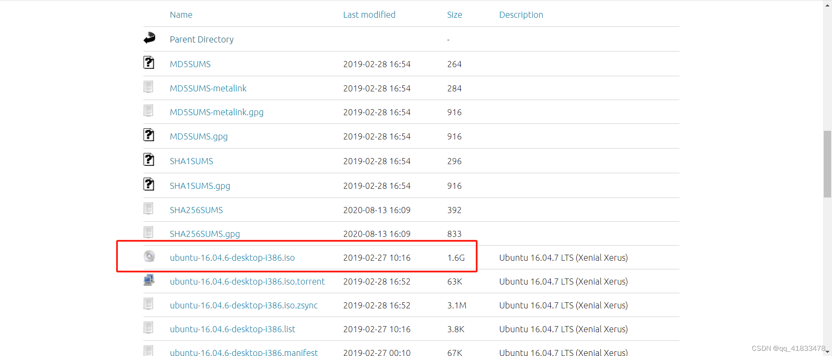Download the ubuntu-16.04.6-desktop-i386.iso.torrent file
Image resolution: width=832 pixels, height=356 pixels.
click(x=247, y=282)
